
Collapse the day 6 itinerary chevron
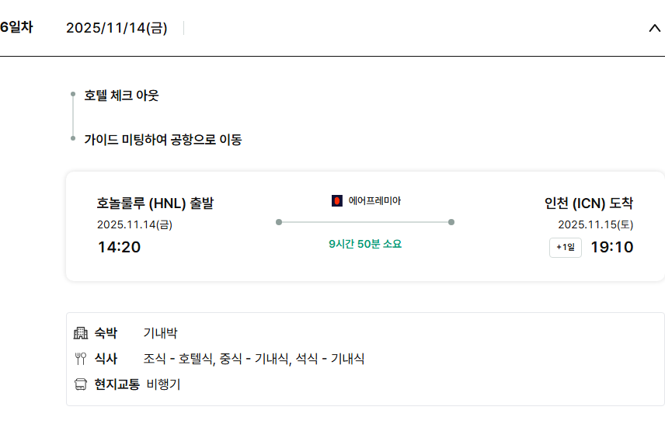click(x=654, y=29)
